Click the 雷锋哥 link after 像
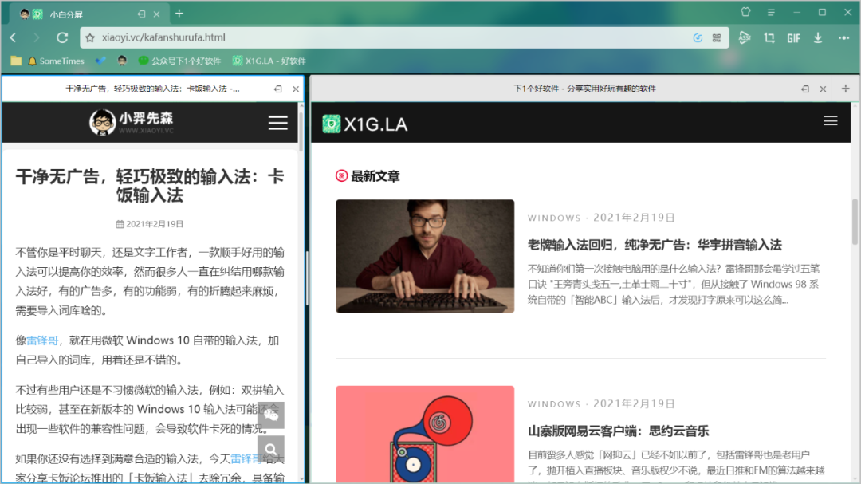The width and height of the screenshot is (861, 484). (x=42, y=340)
